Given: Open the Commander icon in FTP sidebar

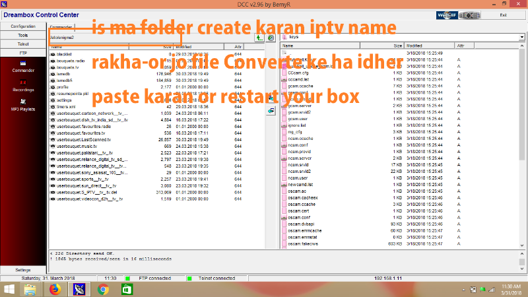Looking at the screenshot, I should (23, 64).
